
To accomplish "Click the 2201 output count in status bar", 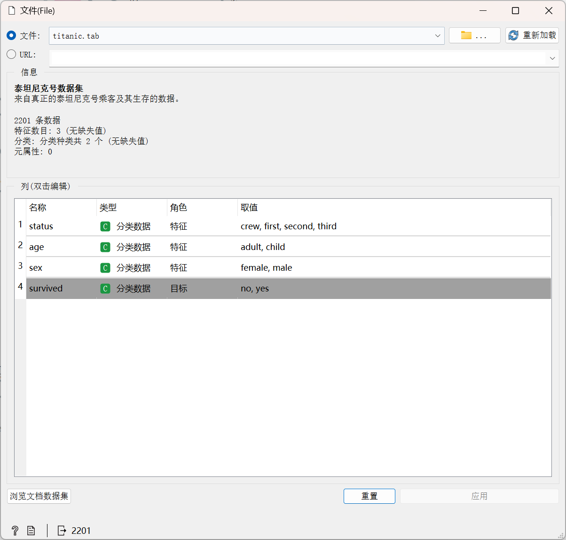I will click(81, 531).
